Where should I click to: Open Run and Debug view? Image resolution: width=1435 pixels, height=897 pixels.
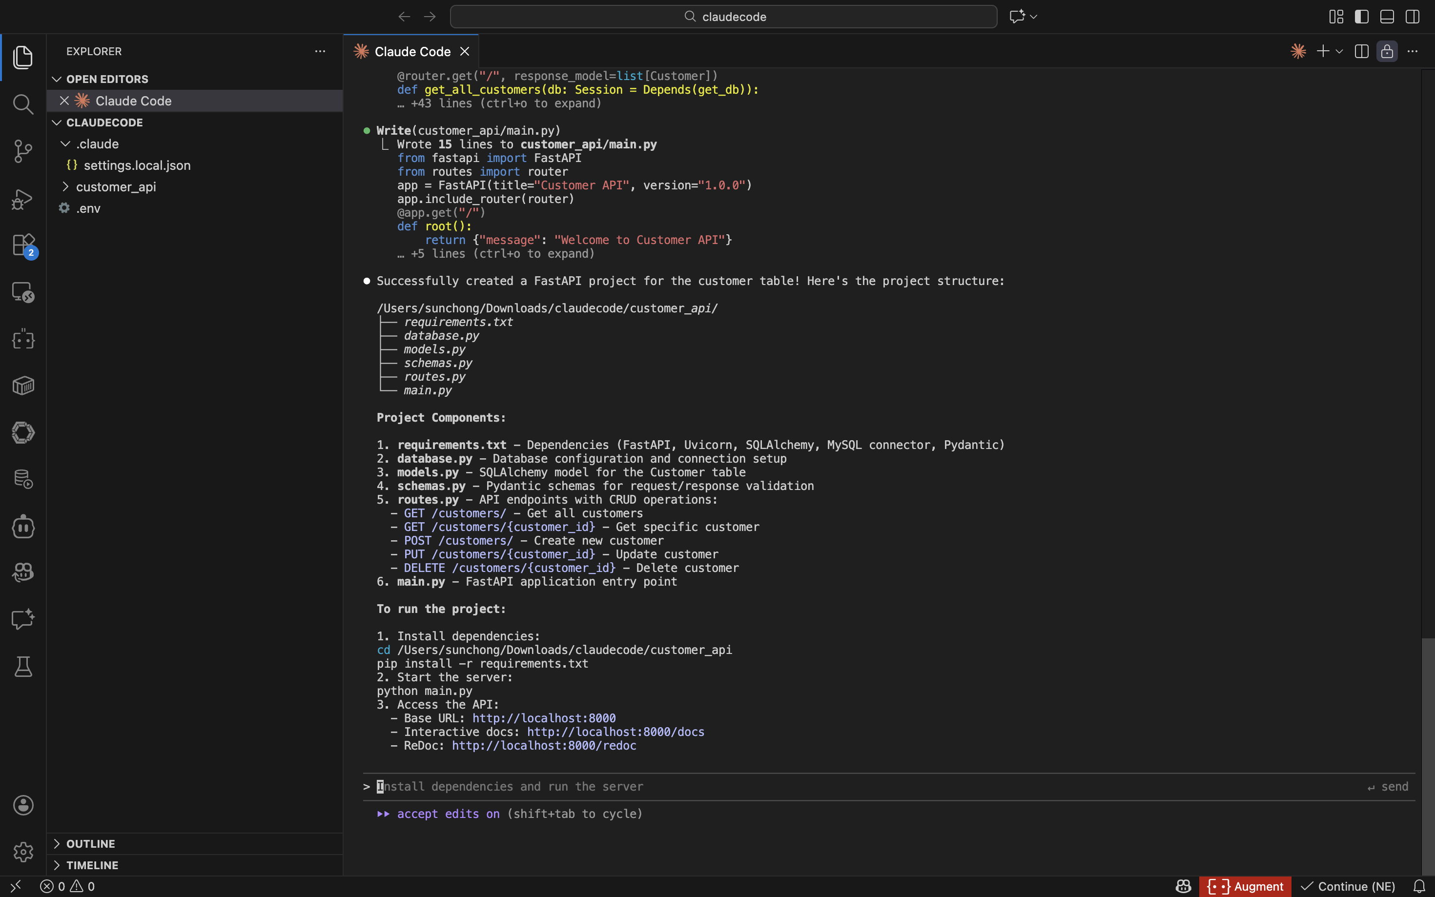pos(22,199)
